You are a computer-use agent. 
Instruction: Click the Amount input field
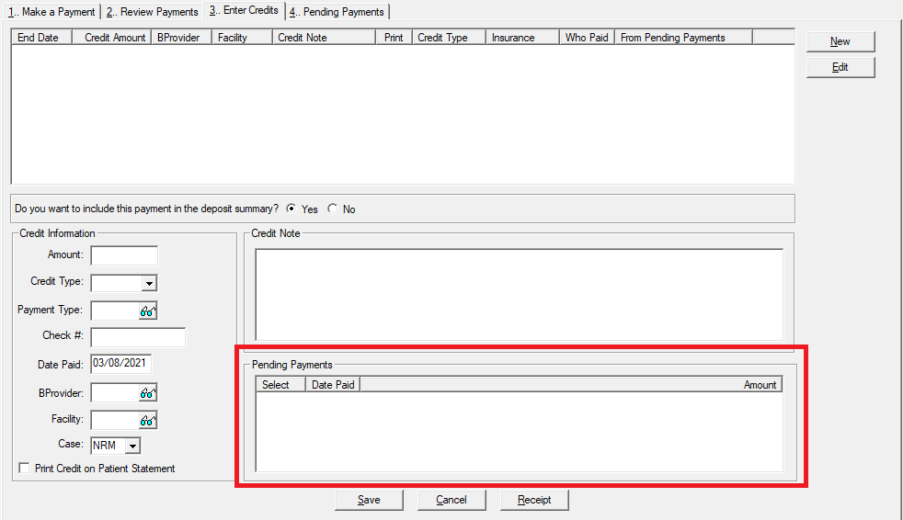pos(124,255)
